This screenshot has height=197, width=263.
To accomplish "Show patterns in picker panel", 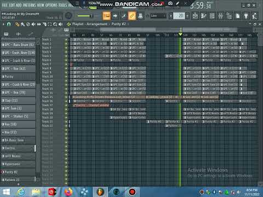I will pos(6,34).
